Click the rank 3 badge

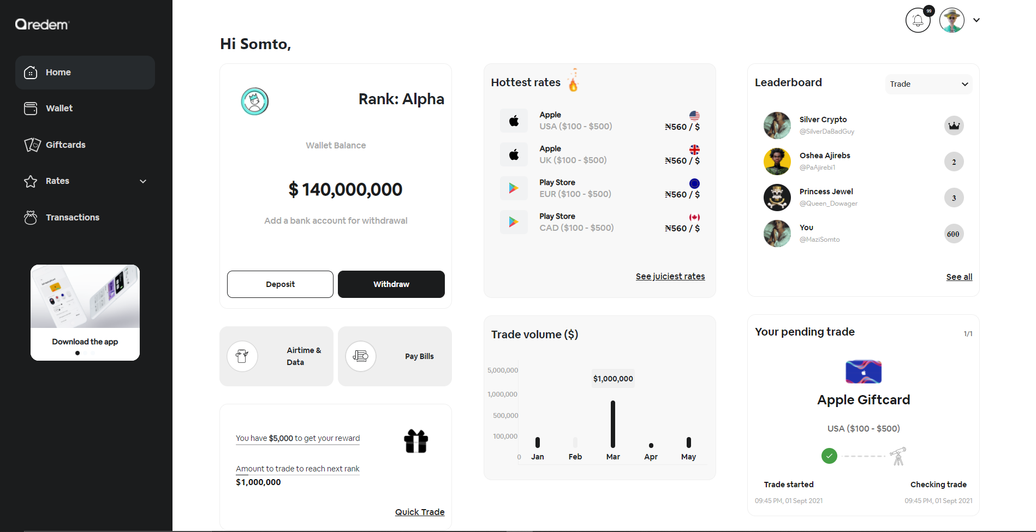click(x=954, y=198)
